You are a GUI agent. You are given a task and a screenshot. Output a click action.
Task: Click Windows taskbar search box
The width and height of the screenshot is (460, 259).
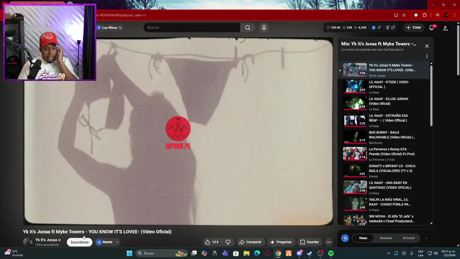point(162,253)
